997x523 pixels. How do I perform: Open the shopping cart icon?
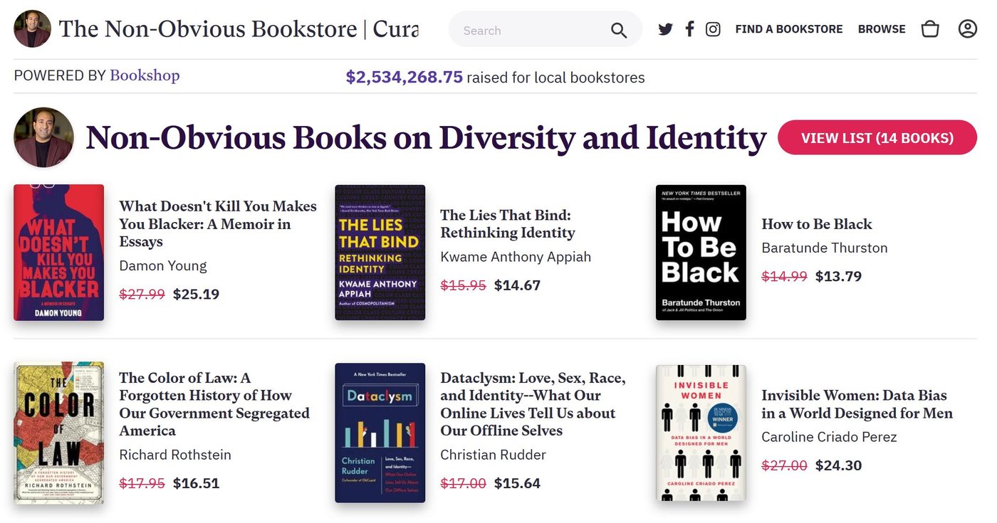(930, 29)
